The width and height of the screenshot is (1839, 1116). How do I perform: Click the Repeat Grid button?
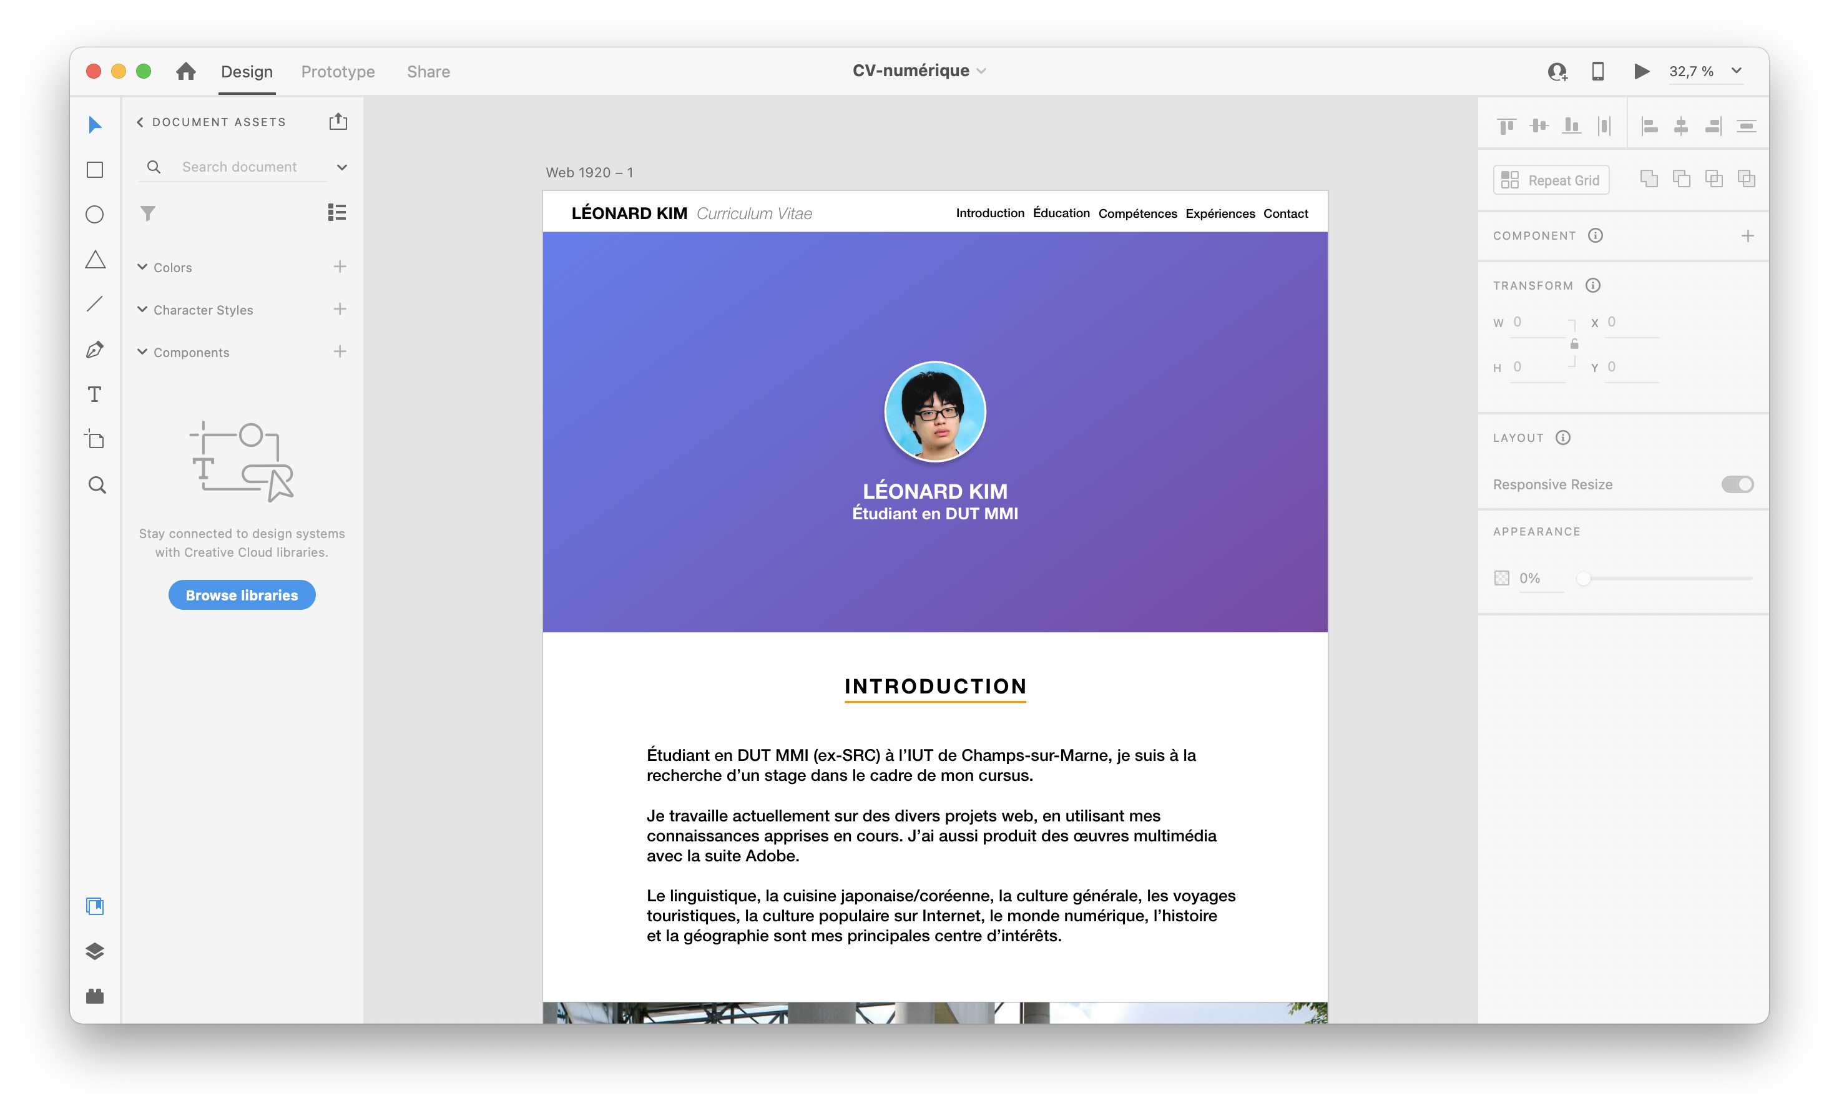[1551, 180]
